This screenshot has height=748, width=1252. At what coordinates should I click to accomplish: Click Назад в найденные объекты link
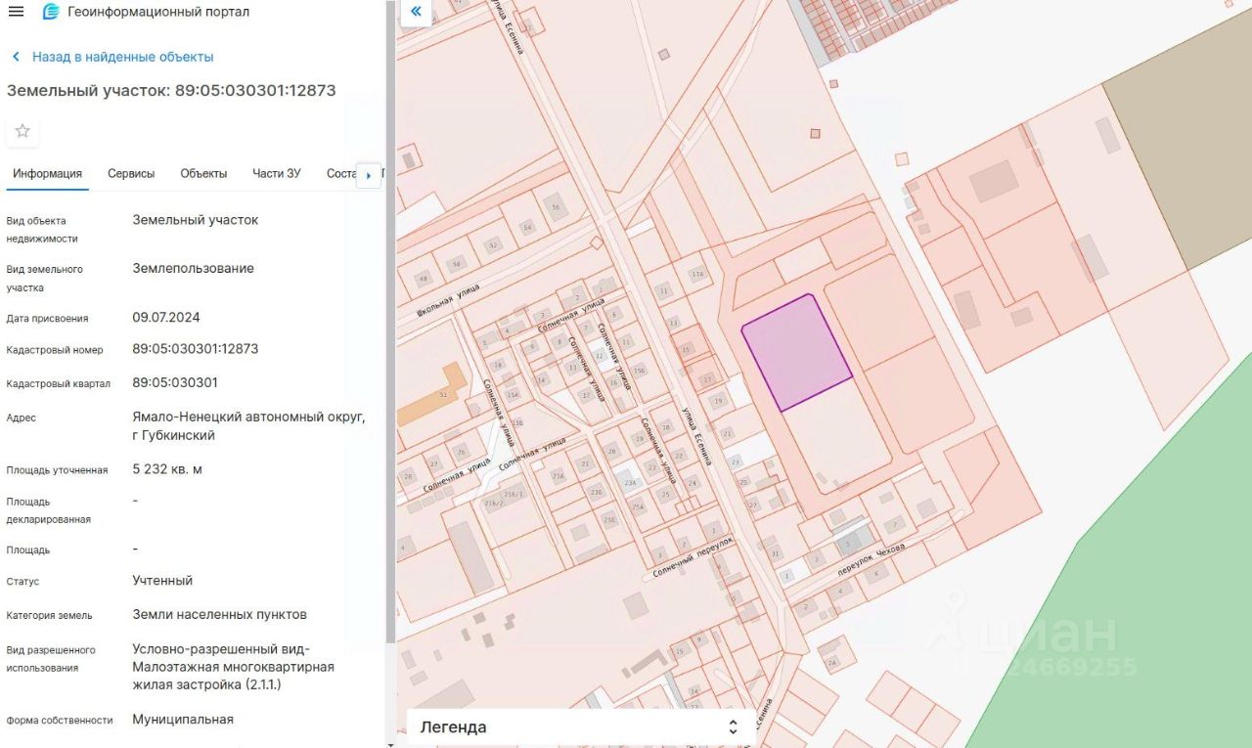(122, 57)
